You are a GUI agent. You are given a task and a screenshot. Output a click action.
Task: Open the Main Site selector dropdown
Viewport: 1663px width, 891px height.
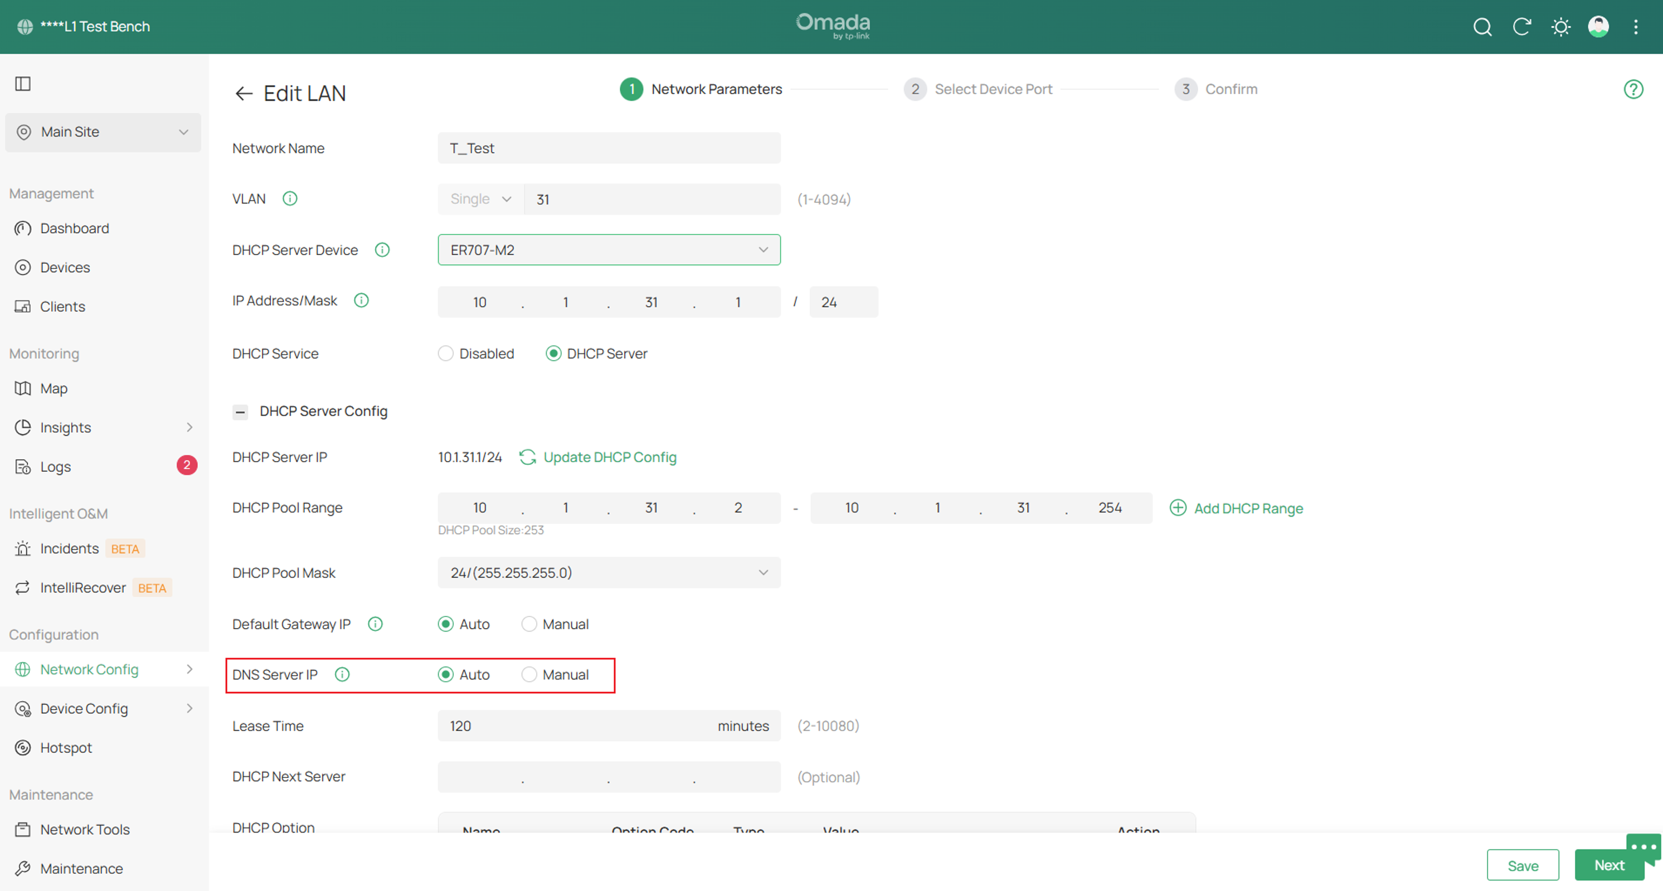pos(103,133)
